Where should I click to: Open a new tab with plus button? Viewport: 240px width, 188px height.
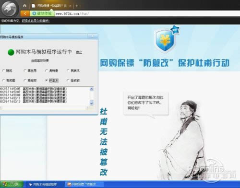[x=77, y=6]
